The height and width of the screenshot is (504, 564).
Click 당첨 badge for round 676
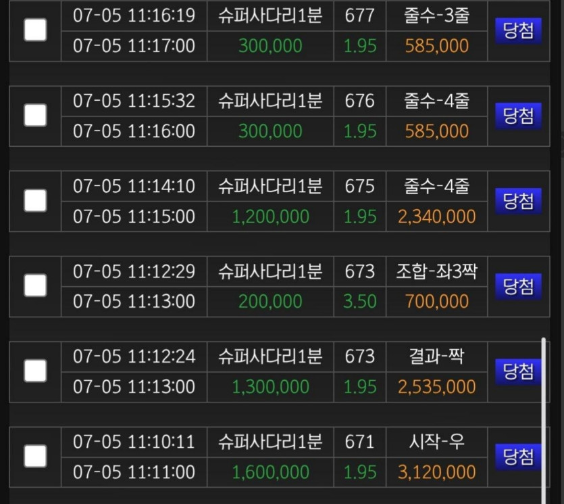[x=518, y=116]
